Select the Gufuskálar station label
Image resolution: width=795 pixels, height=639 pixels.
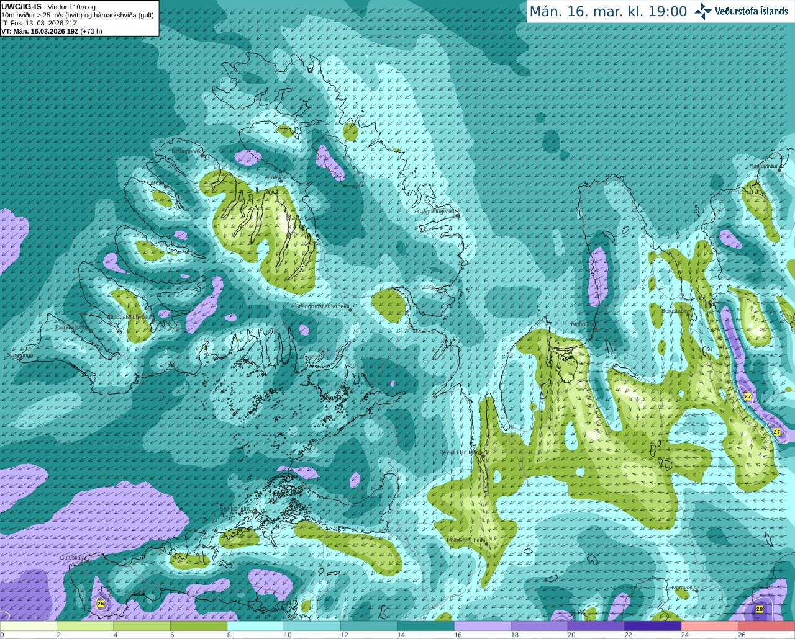coord(73,558)
